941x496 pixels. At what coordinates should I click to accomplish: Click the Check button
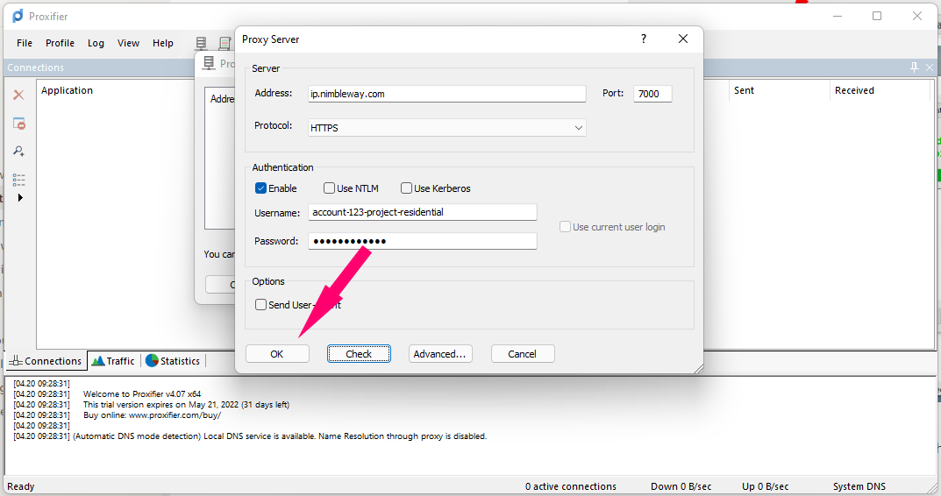click(359, 354)
